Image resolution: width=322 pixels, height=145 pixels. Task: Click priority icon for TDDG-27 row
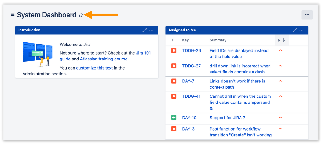pyautogui.click(x=280, y=66)
